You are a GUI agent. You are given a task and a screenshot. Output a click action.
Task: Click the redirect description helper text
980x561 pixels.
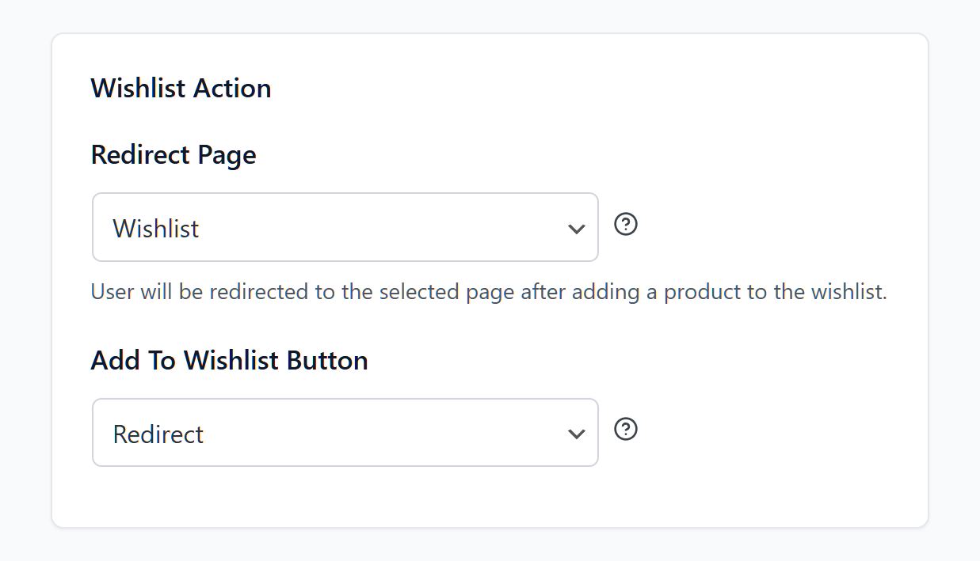point(489,292)
